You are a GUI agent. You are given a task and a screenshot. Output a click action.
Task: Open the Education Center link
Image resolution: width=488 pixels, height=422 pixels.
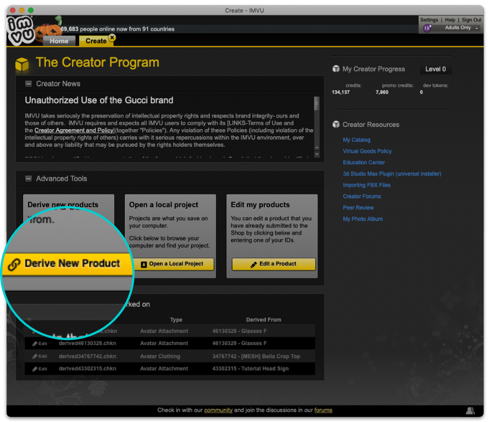(363, 162)
